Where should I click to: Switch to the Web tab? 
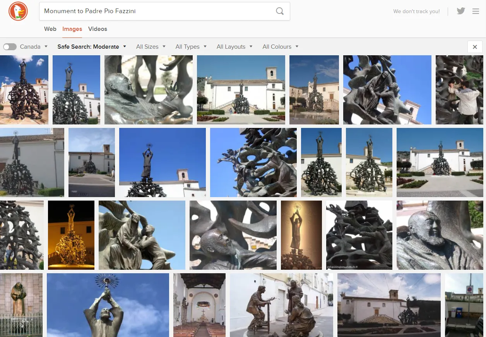(50, 29)
